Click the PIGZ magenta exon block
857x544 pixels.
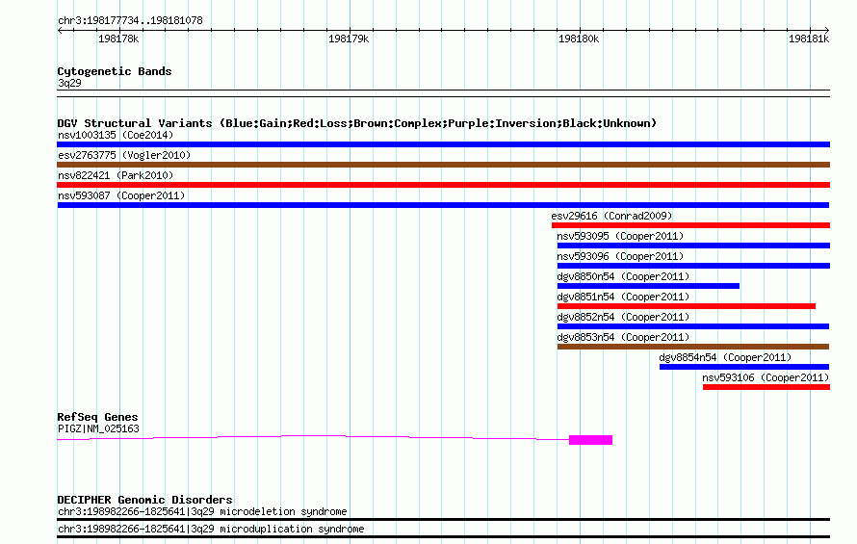(590, 440)
